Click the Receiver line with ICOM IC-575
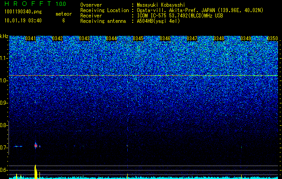Screen dimensions: 282x179 pyautogui.click(x=152, y=16)
